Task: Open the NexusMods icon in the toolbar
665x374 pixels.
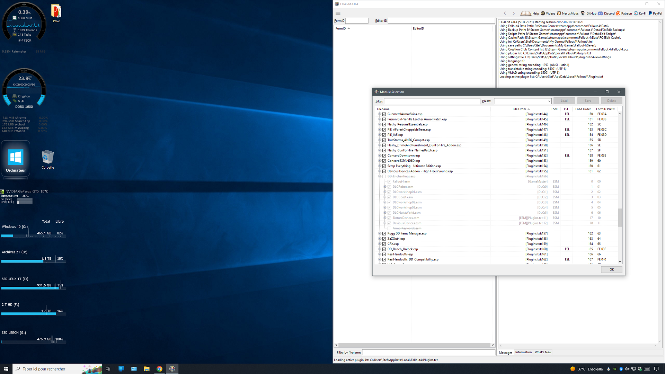Action: pyautogui.click(x=559, y=14)
